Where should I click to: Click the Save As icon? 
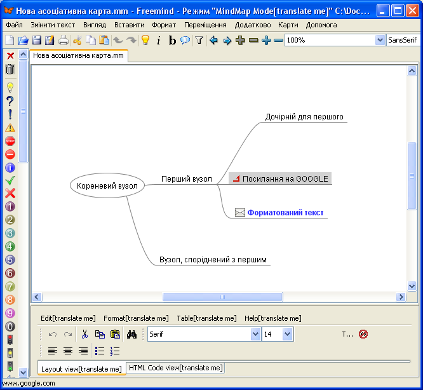[50, 40]
